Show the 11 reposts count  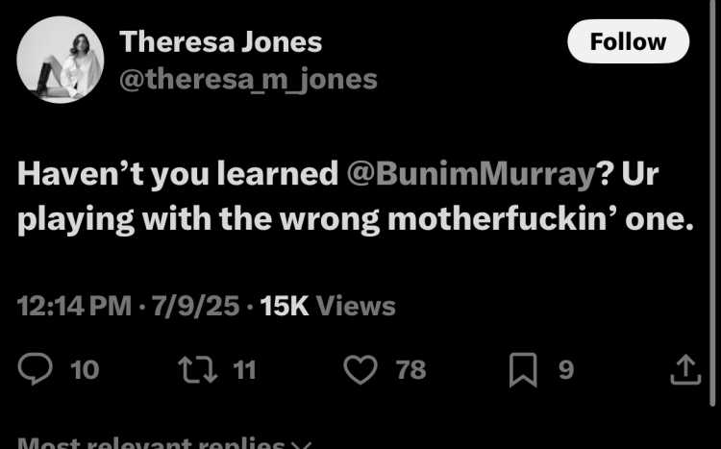click(x=244, y=369)
